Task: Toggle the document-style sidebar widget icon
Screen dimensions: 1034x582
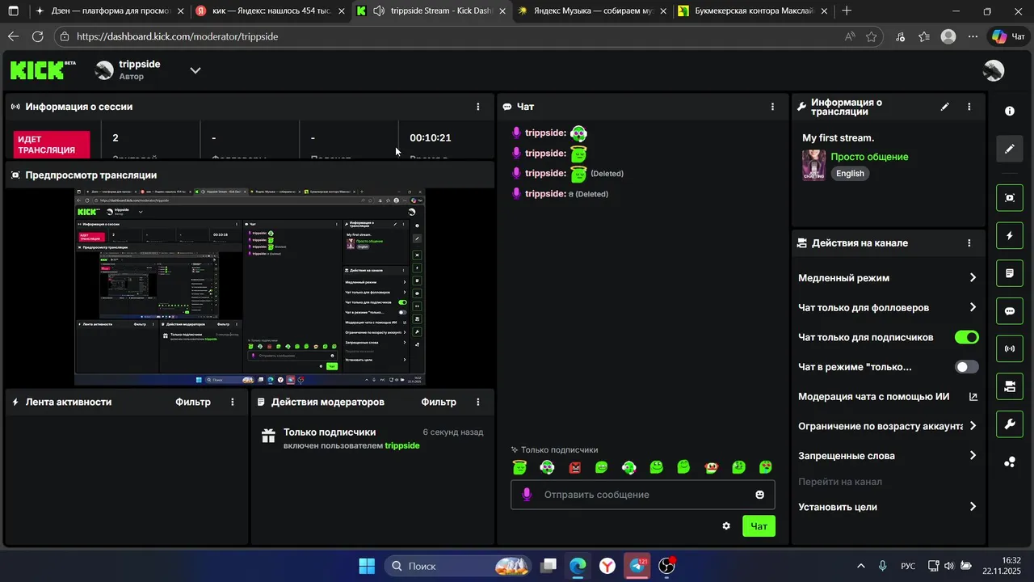Action: pos(1010,273)
